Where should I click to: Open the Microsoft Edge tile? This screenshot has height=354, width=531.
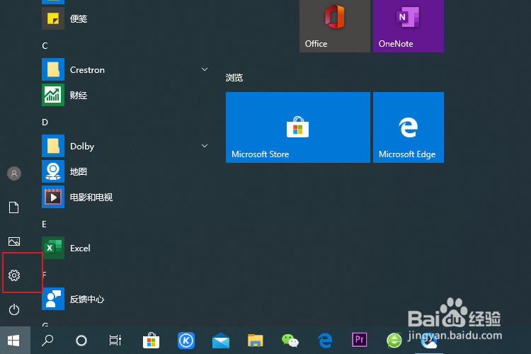pyautogui.click(x=409, y=127)
